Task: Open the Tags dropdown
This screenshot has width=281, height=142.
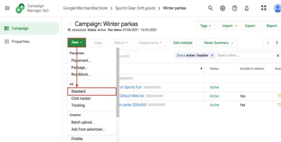Action: 205,26
